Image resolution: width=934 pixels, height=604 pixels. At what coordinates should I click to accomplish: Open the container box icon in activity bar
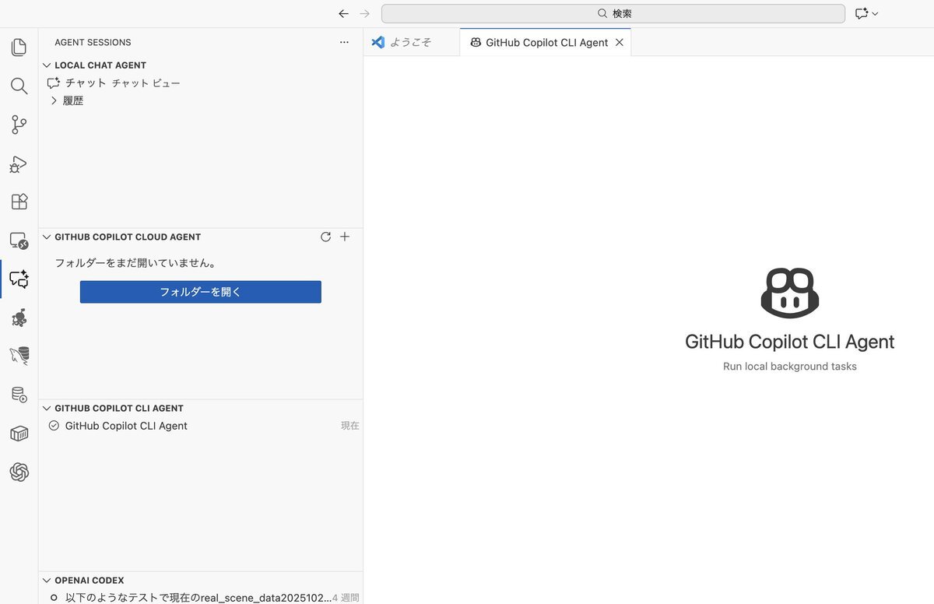click(x=19, y=434)
